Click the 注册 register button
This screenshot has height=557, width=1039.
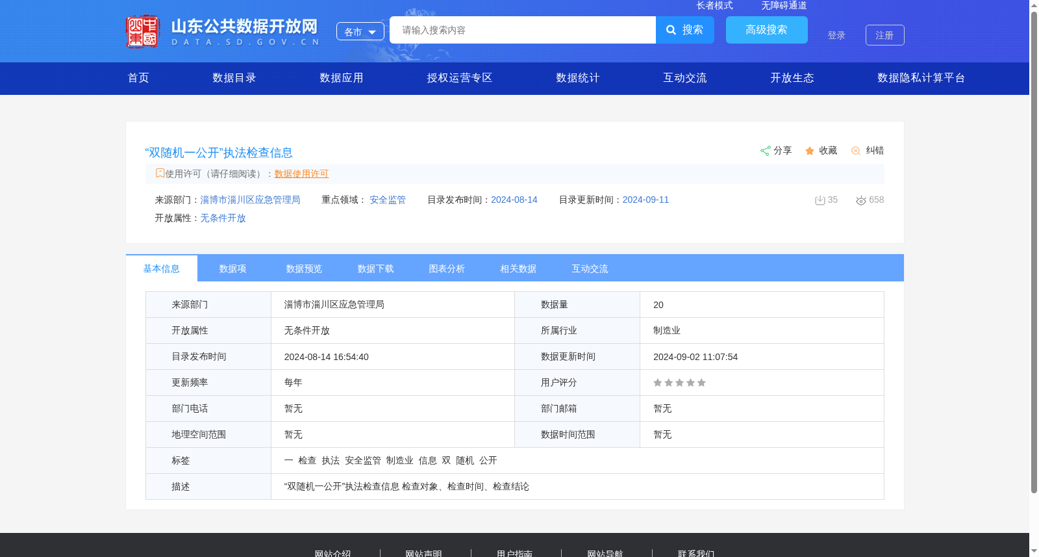click(885, 35)
